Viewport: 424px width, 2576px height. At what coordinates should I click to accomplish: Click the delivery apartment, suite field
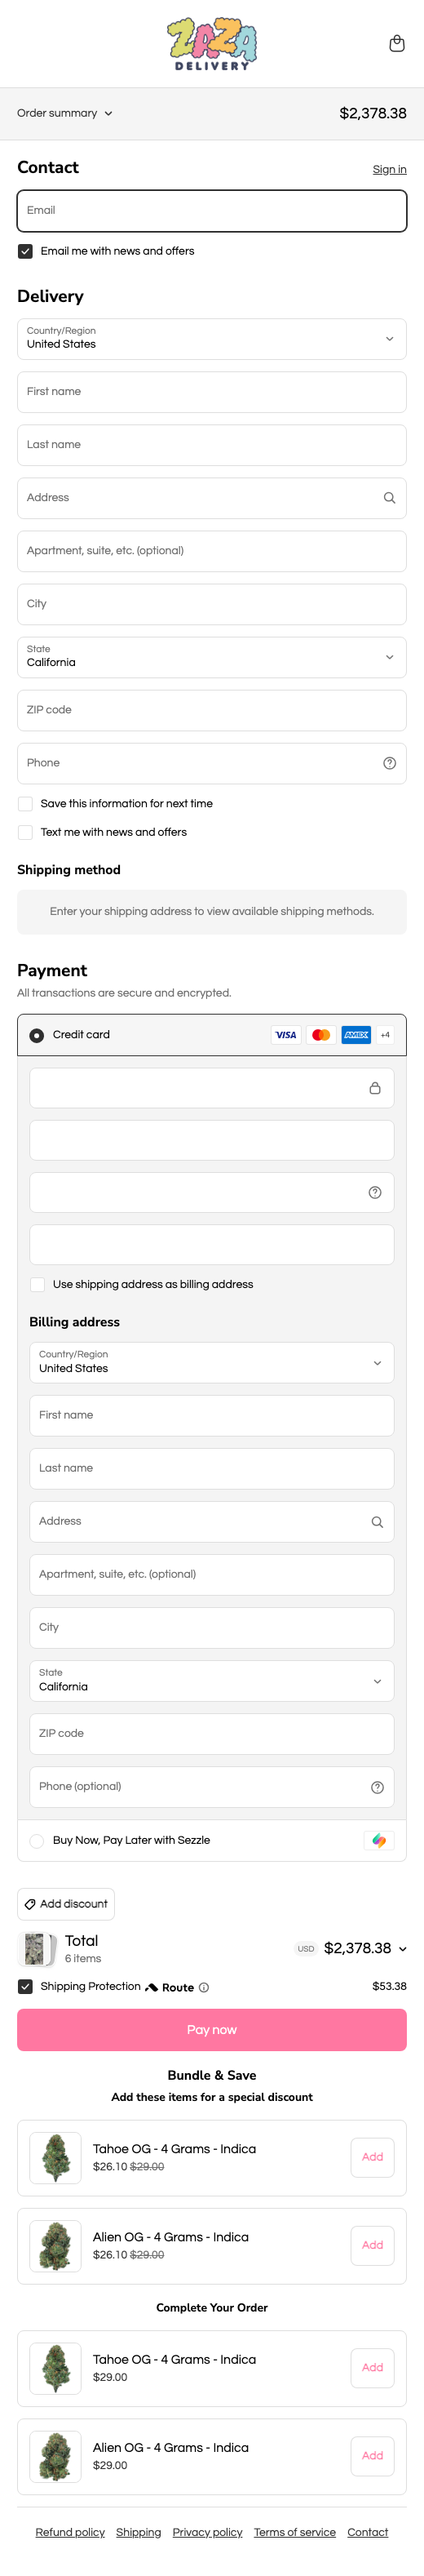tap(212, 551)
